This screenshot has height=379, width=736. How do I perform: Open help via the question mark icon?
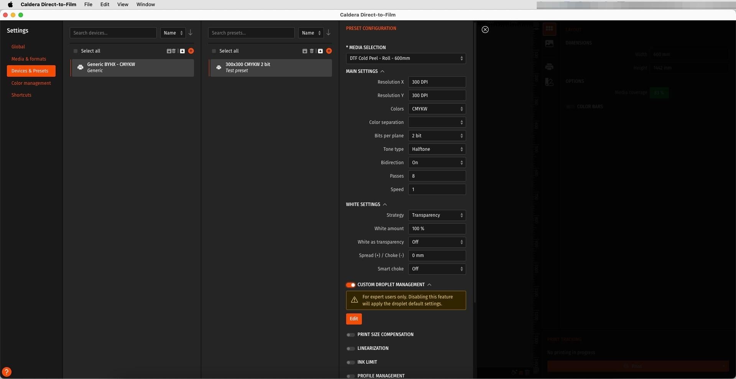point(7,372)
